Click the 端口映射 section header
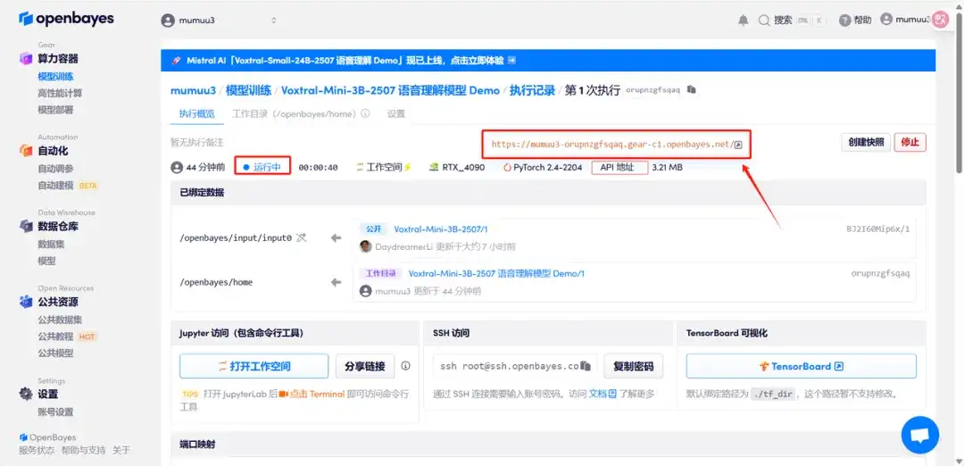 point(548,444)
